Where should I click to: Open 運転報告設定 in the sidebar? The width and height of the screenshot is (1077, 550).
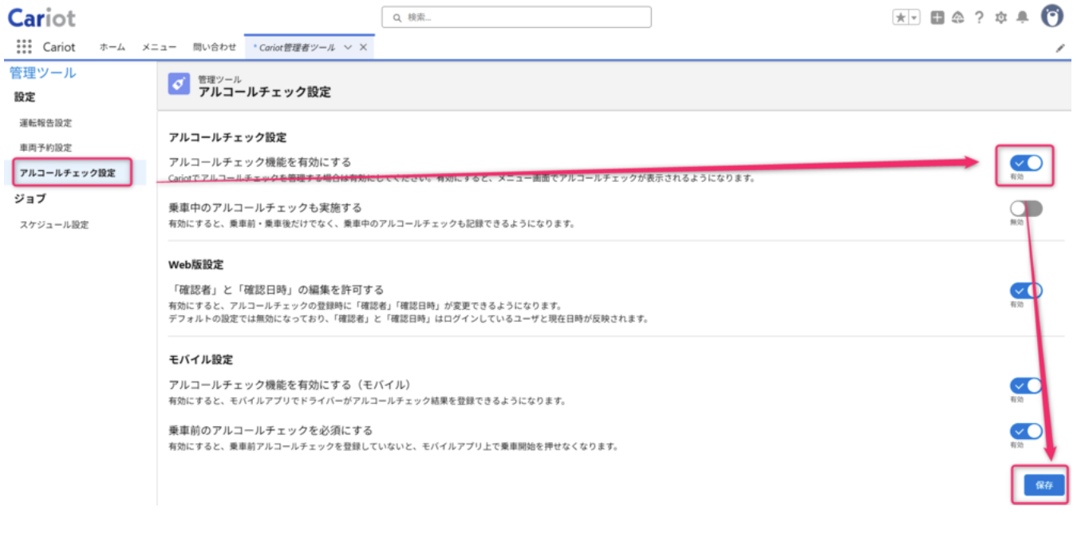click(45, 123)
